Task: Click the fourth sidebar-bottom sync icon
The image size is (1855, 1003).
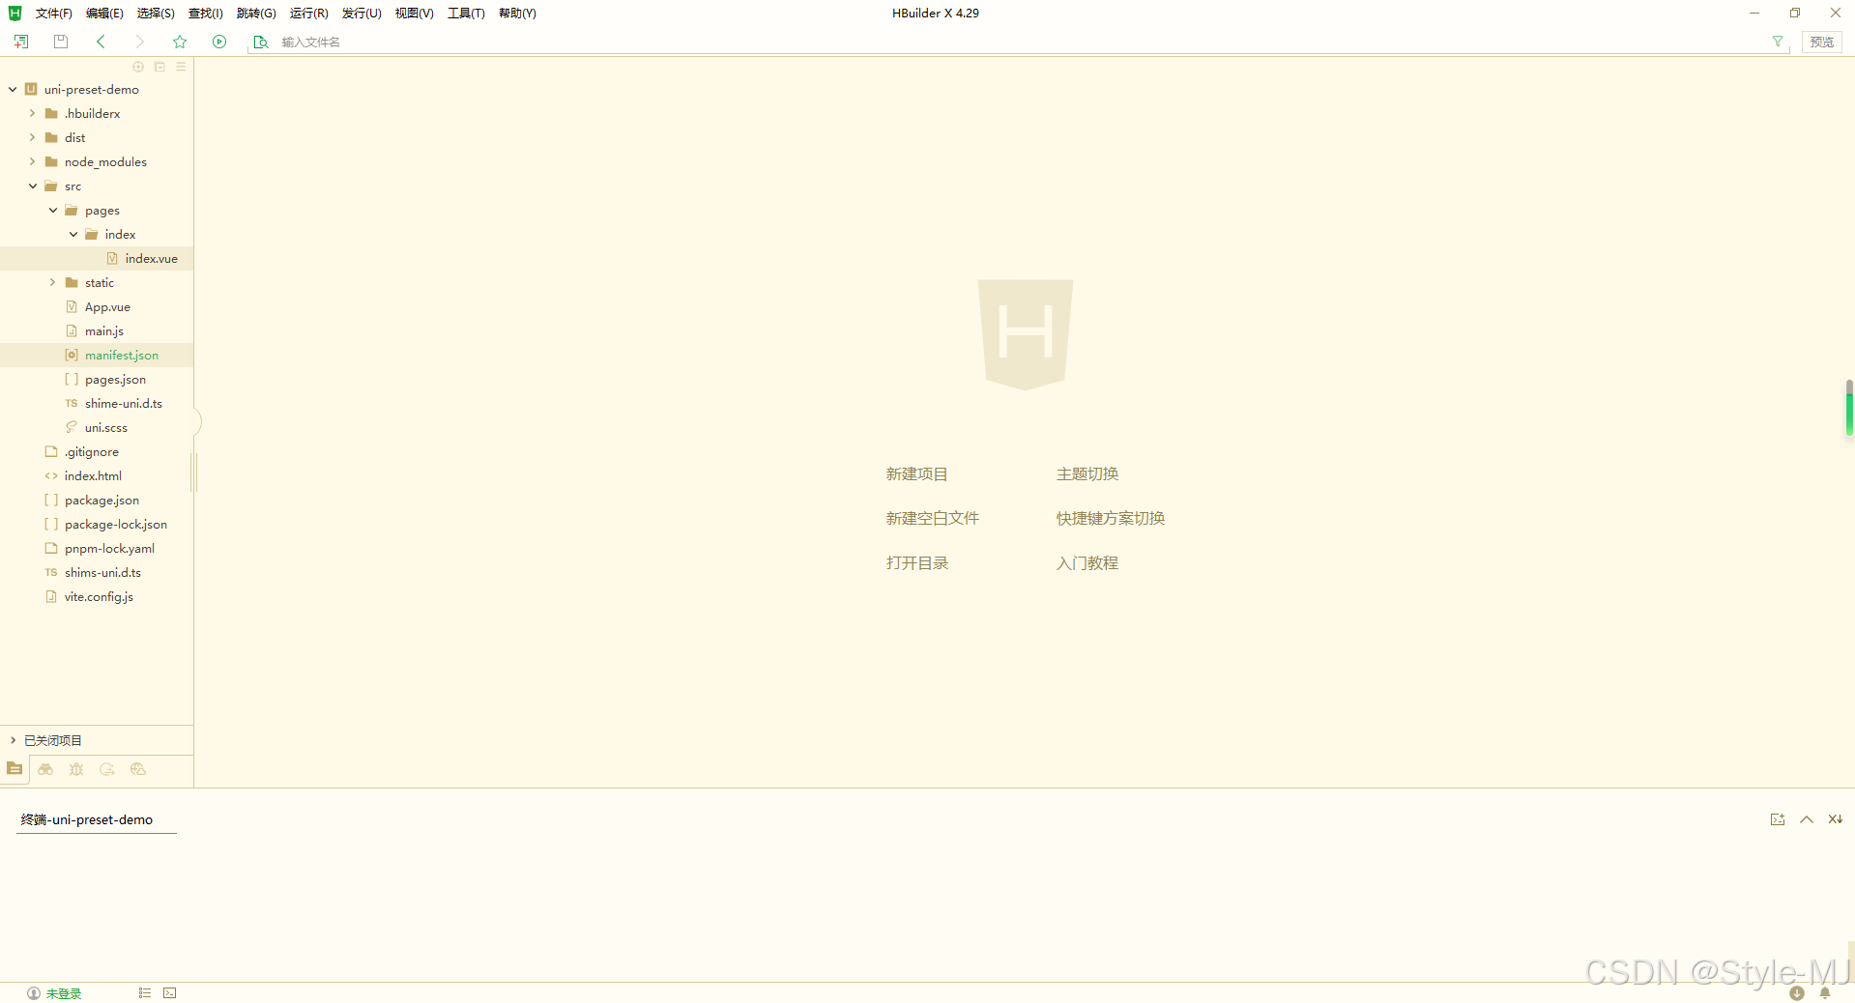Action: pyautogui.click(x=107, y=769)
